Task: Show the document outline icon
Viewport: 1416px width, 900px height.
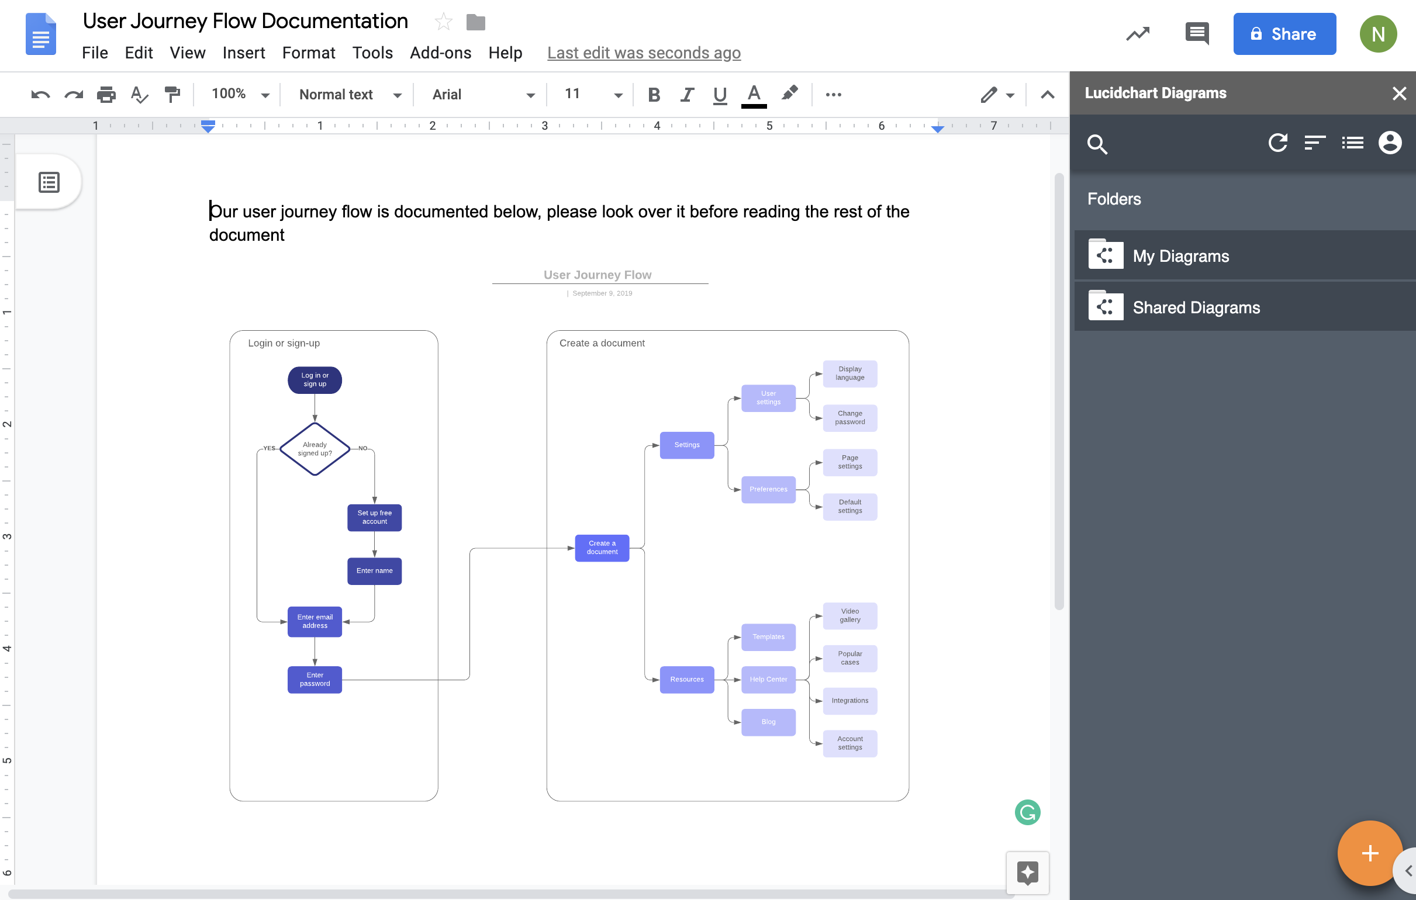Action: pyautogui.click(x=47, y=182)
